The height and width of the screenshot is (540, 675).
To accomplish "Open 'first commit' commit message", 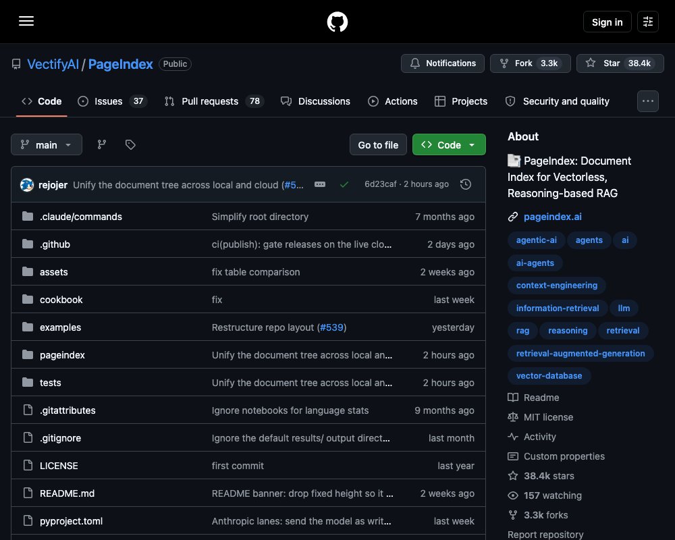I will tap(238, 466).
